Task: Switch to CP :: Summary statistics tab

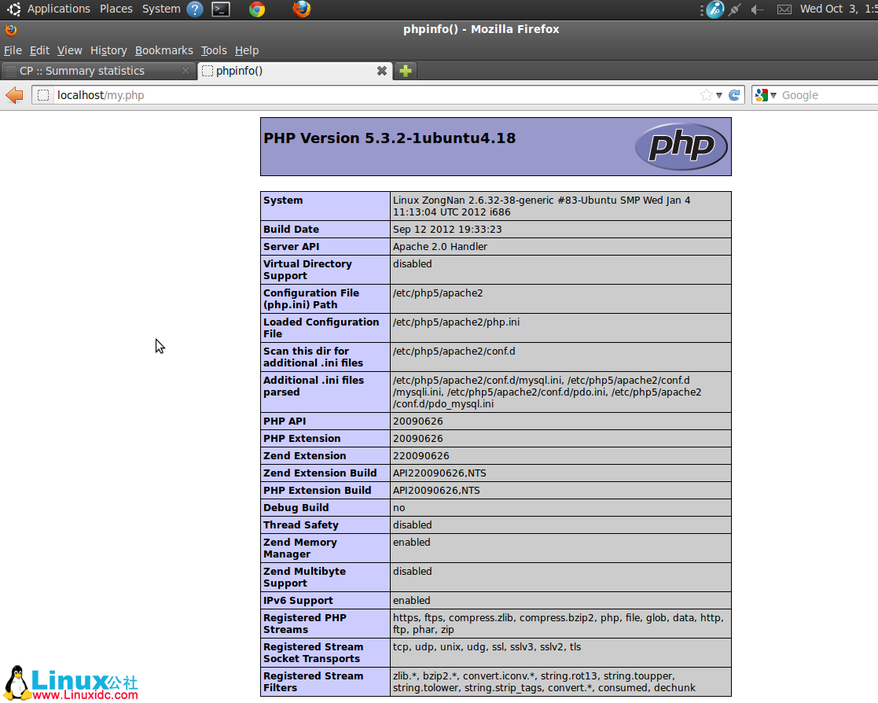Action: point(98,71)
